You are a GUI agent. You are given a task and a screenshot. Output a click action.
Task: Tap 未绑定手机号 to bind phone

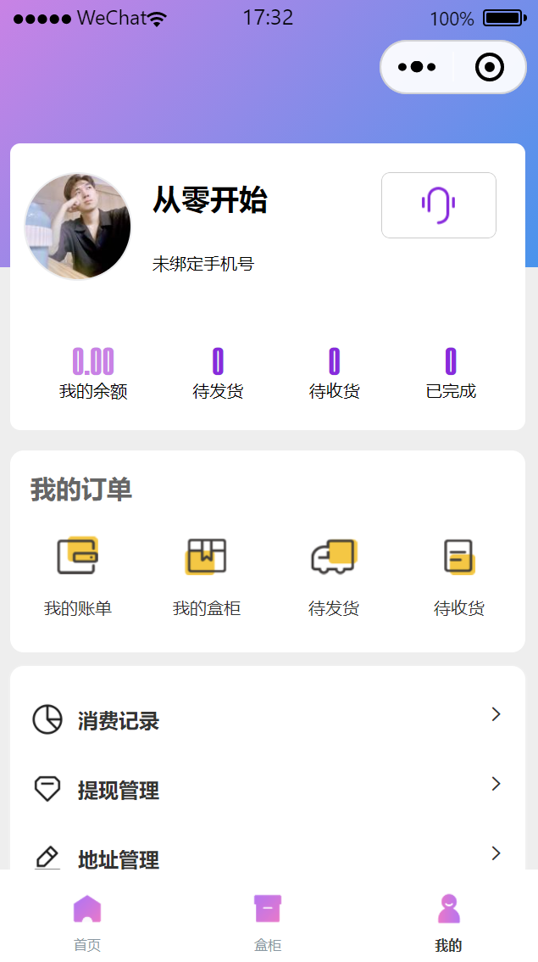point(203,265)
